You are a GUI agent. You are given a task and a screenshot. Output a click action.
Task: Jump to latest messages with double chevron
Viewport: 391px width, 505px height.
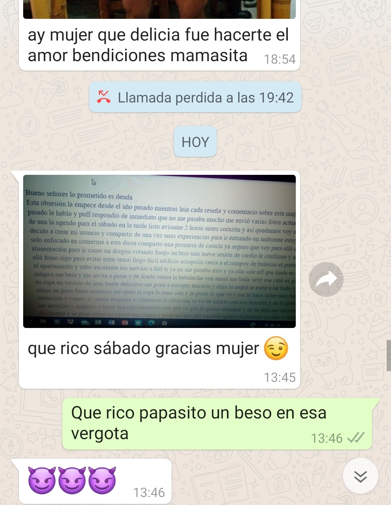[x=361, y=476]
